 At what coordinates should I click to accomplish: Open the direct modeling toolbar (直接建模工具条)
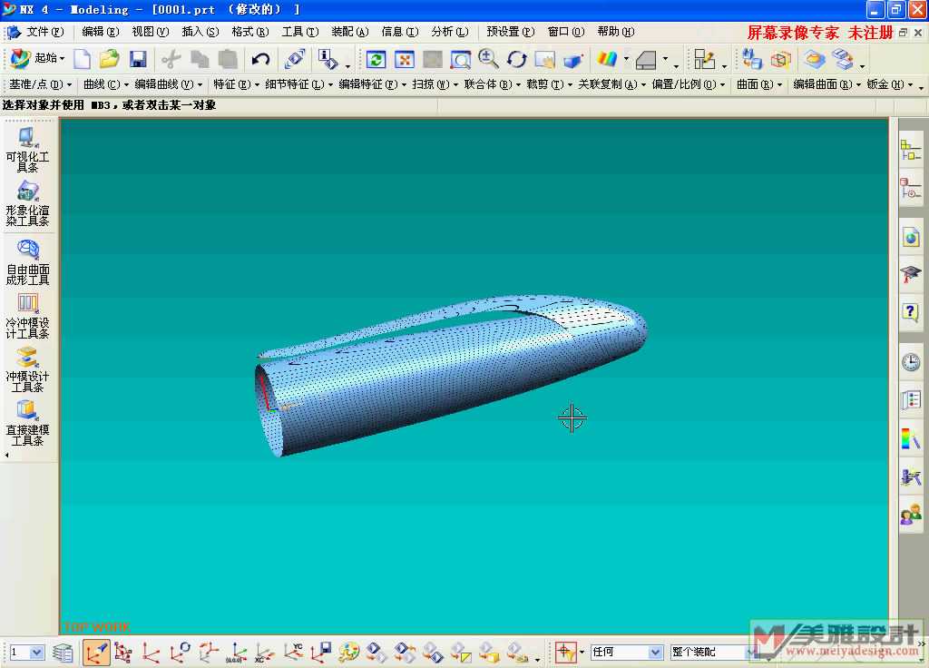(27, 423)
